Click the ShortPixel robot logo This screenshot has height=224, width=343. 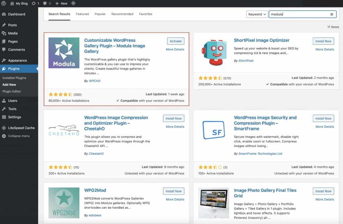(x=213, y=53)
